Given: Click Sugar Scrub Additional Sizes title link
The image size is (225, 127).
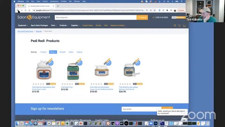Looking at the screenshot, I should click(x=102, y=88).
